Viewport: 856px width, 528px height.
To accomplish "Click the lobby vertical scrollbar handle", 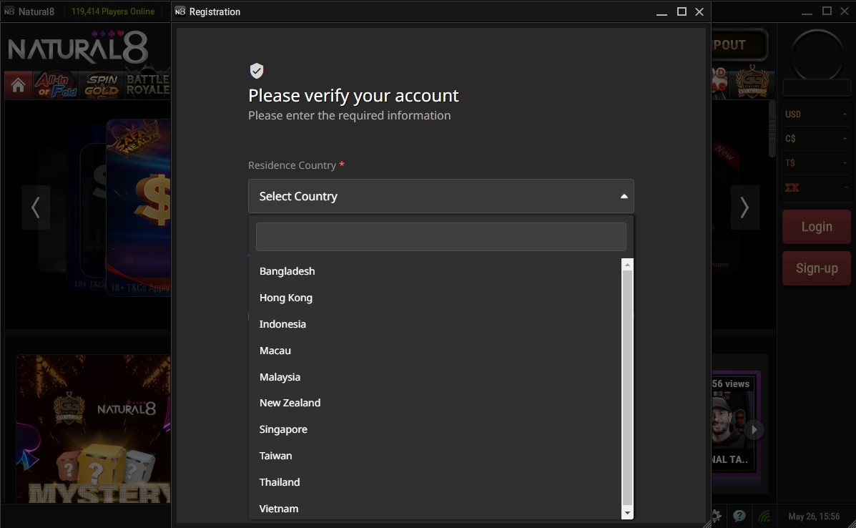I will 772,129.
